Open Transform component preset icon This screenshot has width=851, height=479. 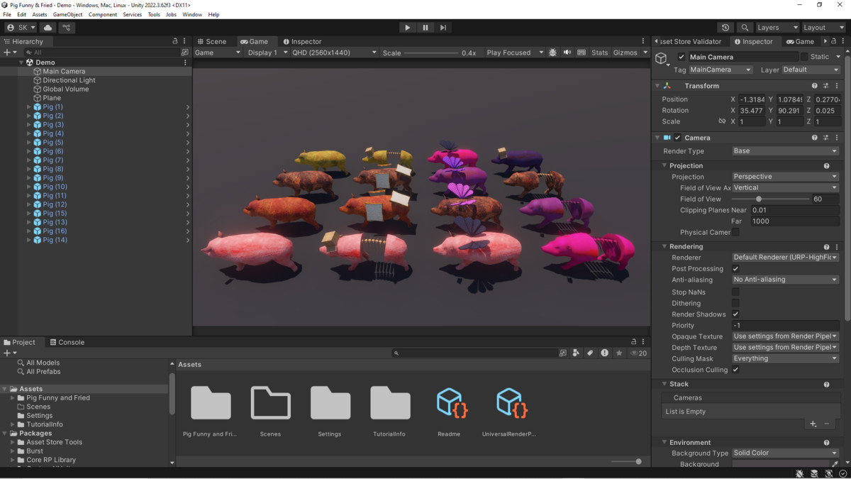(x=825, y=86)
